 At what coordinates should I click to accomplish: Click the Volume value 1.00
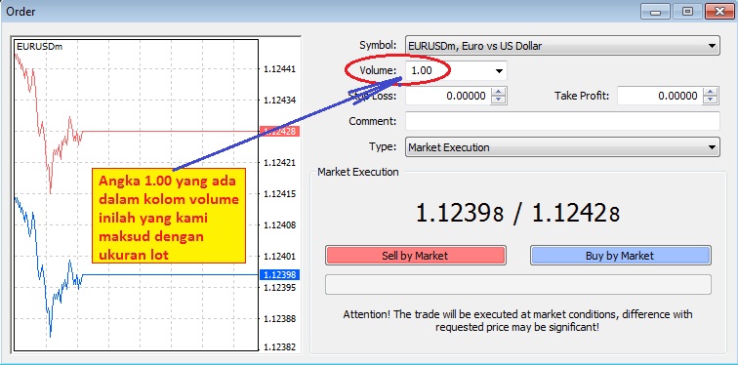tap(422, 71)
